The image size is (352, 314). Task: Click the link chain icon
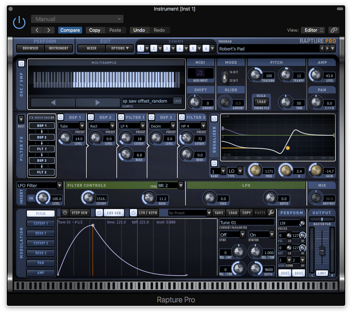coord(334,30)
